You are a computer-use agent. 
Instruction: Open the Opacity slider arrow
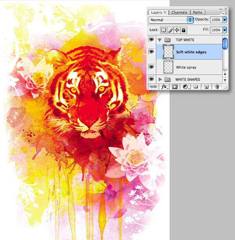[225, 20]
